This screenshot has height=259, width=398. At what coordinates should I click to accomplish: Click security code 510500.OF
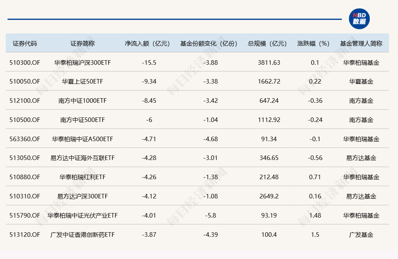[x=25, y=120]
